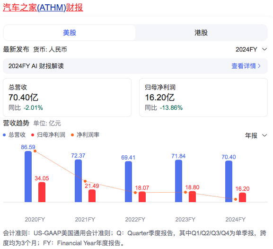Viewport: 273px width, 249px height.
Task: Click the red 18.07 profit bar
Action: coord(142,197)
